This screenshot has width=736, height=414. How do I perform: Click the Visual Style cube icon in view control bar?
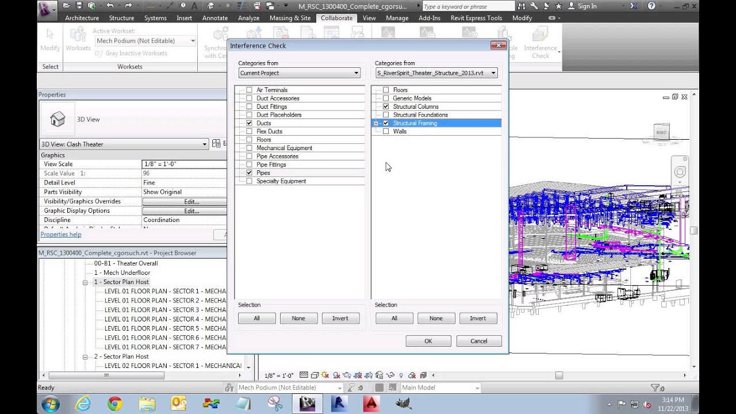(x=315, y=375)
